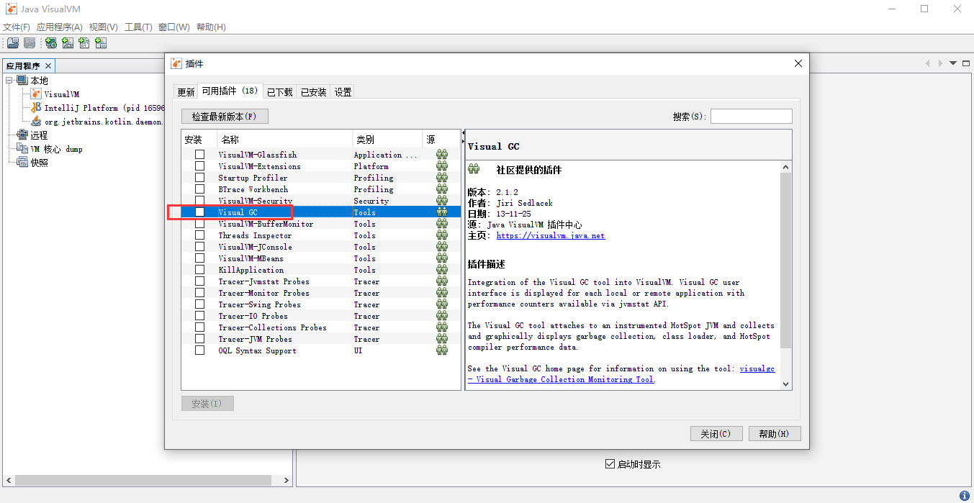Click the source icon in the KillApplication row
Screen dimensions: 974x503
coord(442,270)
